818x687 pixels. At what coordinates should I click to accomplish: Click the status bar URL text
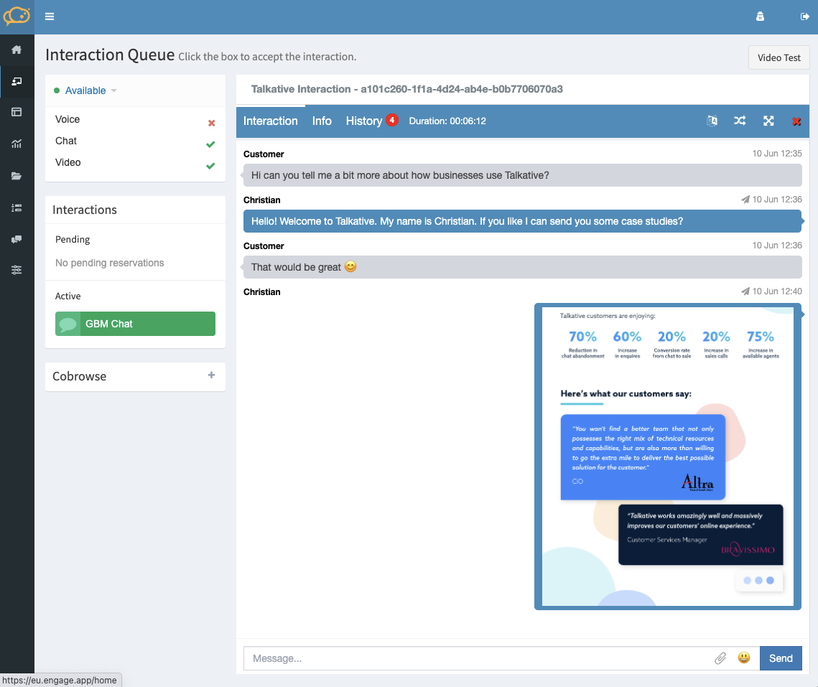60,681
